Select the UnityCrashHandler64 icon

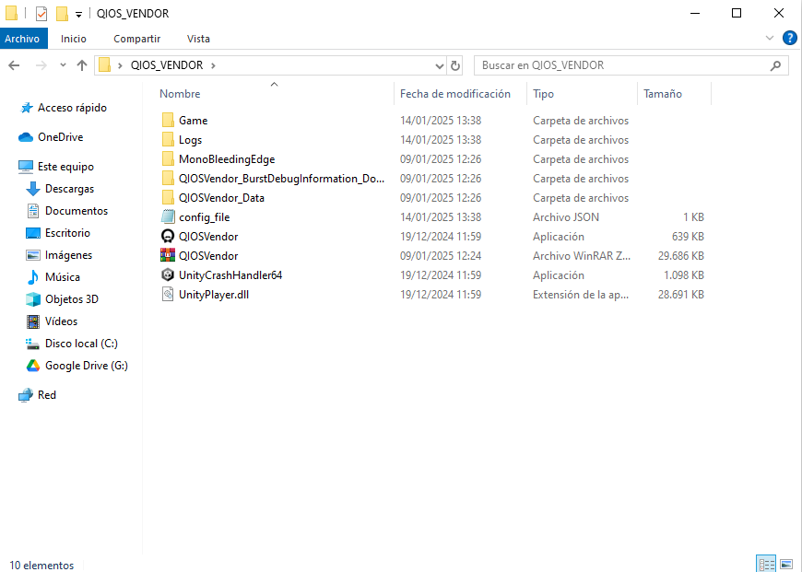click(x=168, y=275)
